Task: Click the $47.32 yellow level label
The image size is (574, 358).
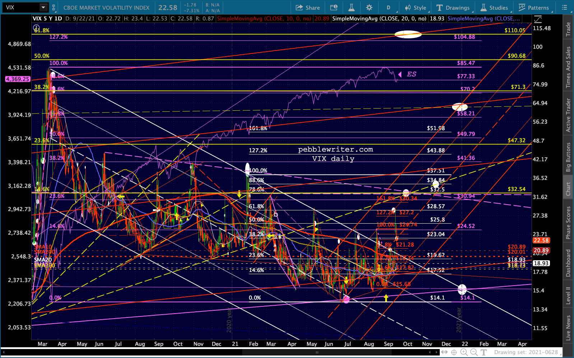Action: [517, 140]
